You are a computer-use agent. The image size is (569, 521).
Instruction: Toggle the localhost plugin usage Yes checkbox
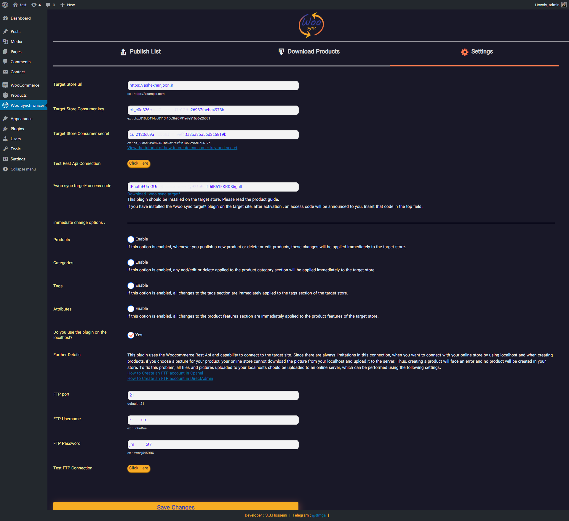click(x=130, y=335)
